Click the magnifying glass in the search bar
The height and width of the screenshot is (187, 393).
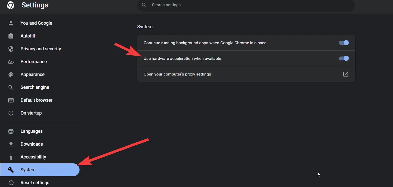(x=144, y=5)
